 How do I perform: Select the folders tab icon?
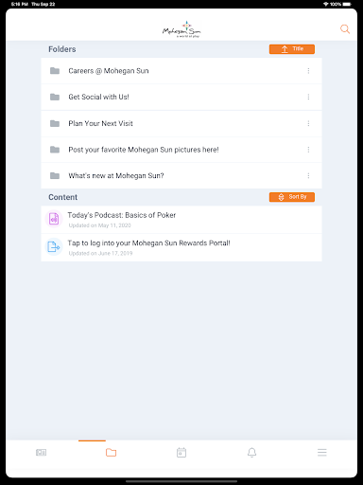click(111, 453)
